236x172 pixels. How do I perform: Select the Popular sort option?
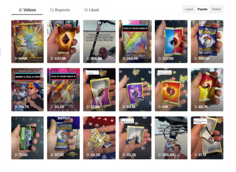202,9
